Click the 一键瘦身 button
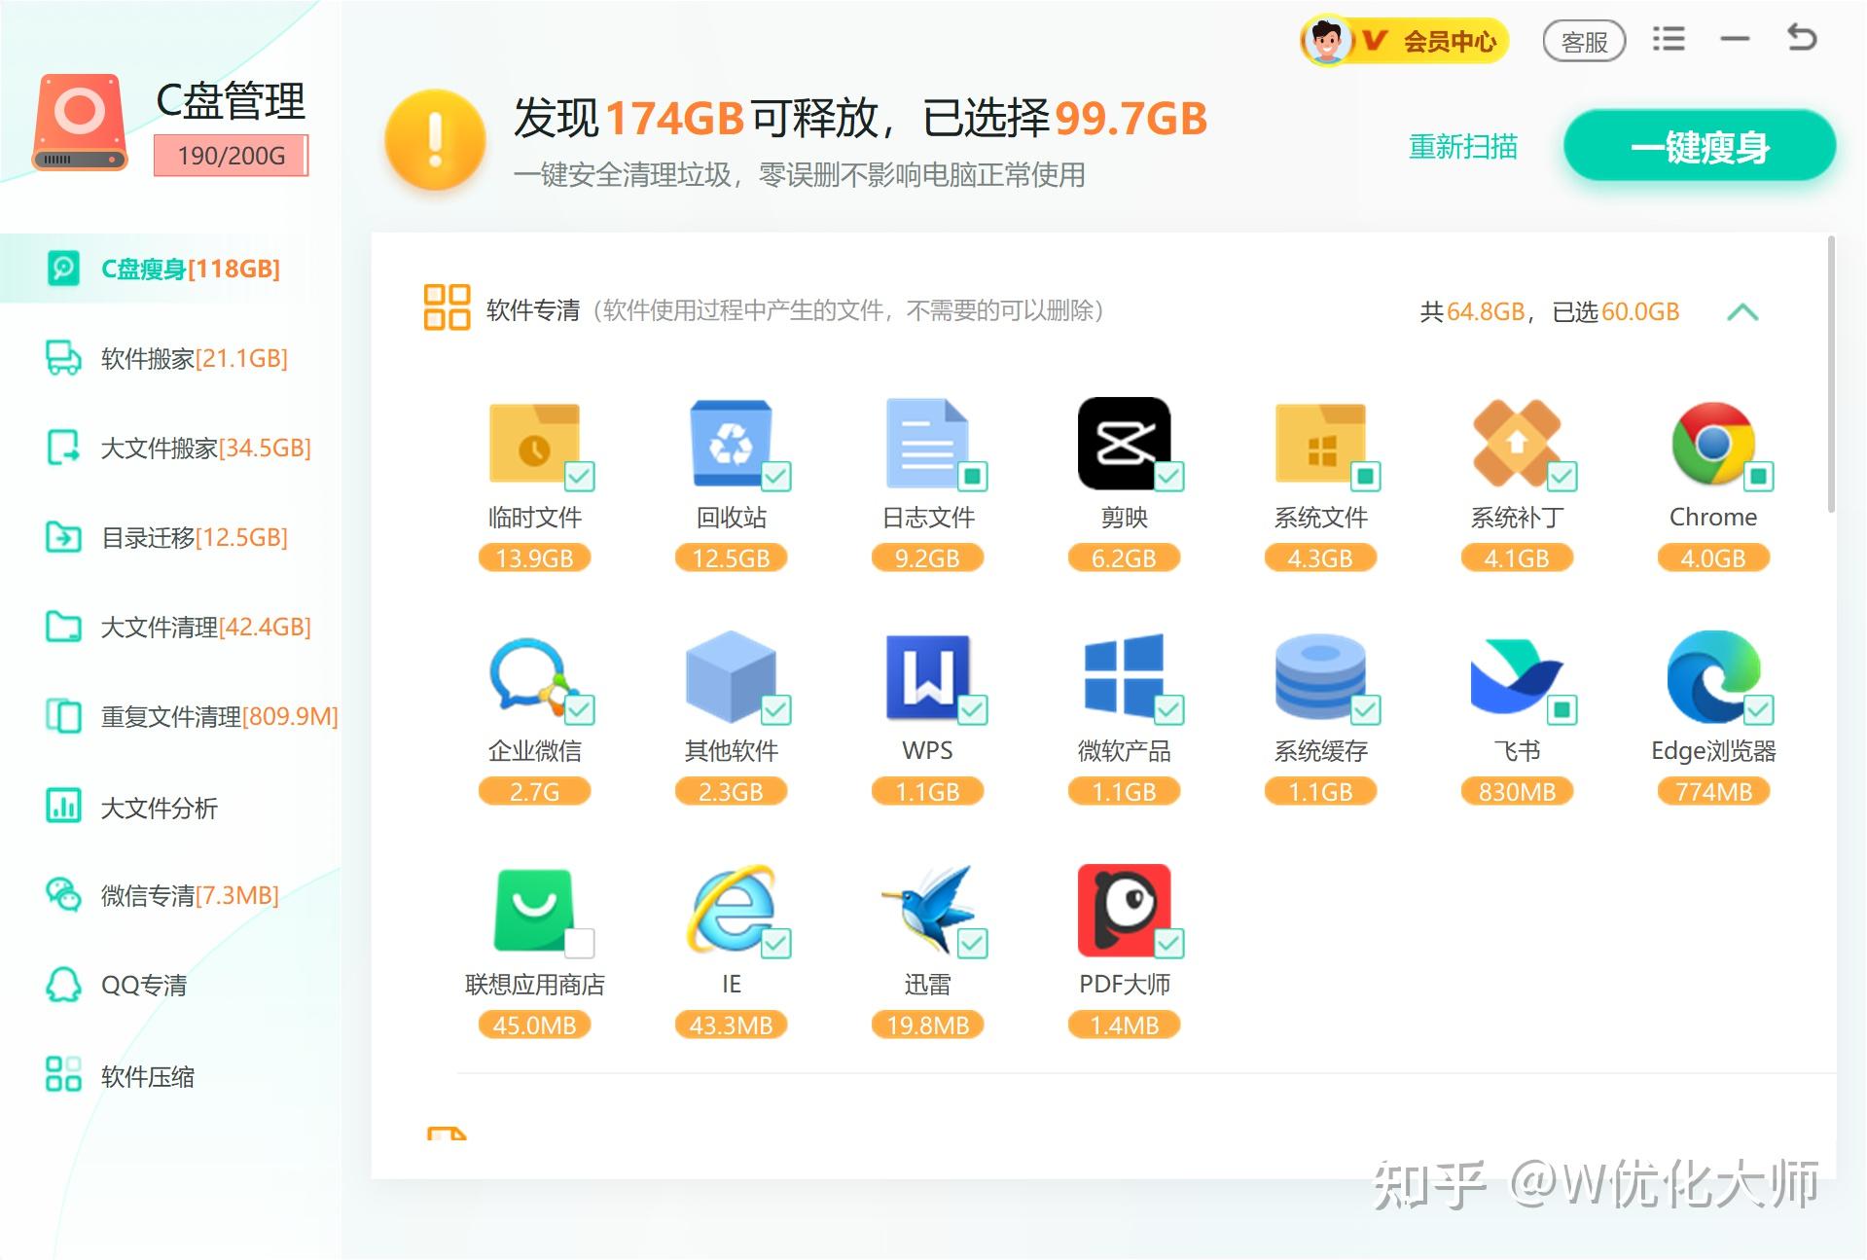Screen dimensions: 1867x1260 pos(1698,145)
